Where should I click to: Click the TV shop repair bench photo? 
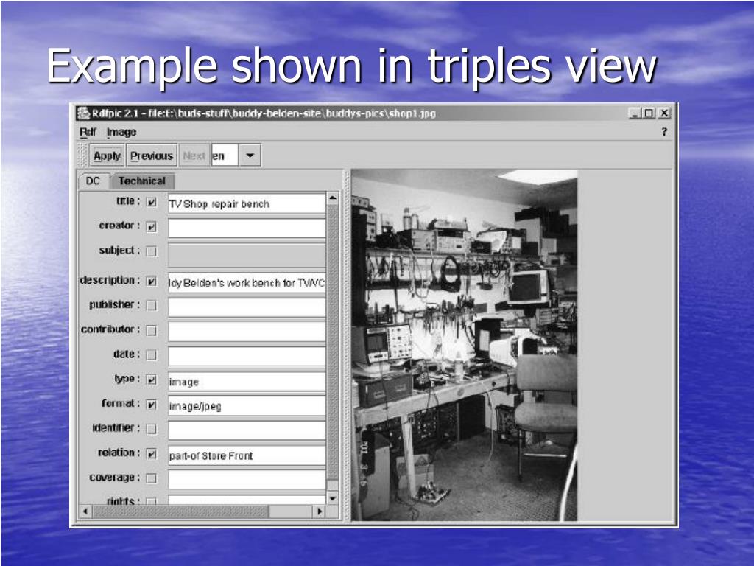pos(464,345)
